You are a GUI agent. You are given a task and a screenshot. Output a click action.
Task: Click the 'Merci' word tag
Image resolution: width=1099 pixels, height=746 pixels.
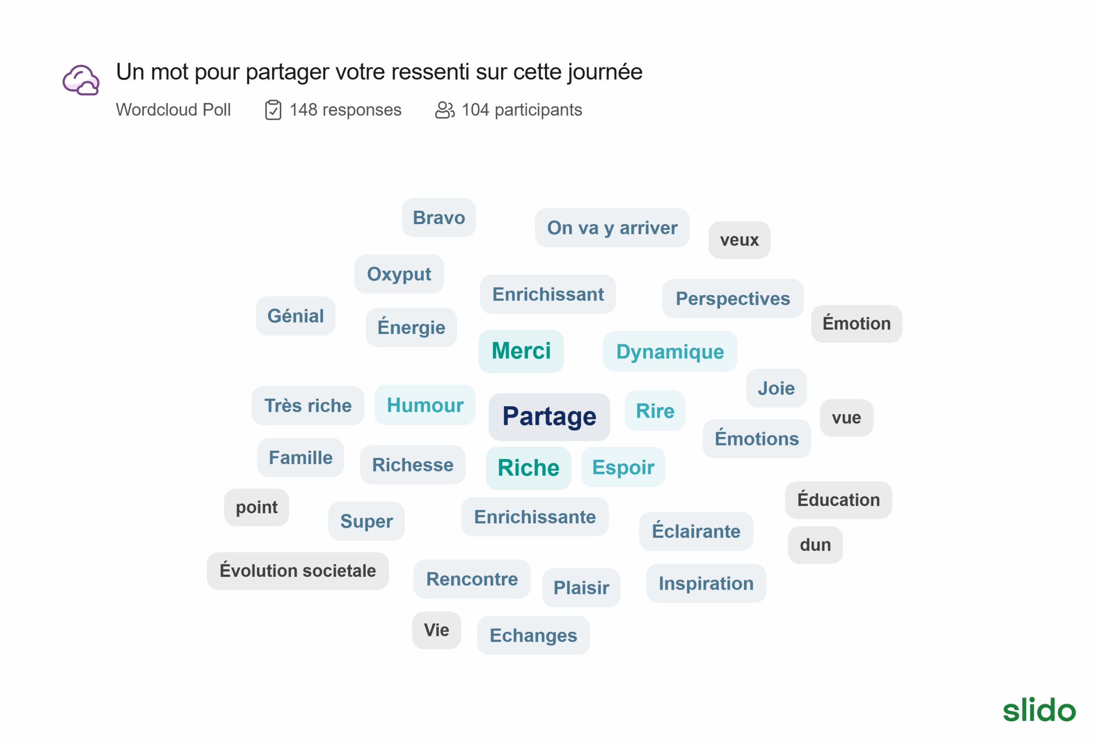coord(521,351)
